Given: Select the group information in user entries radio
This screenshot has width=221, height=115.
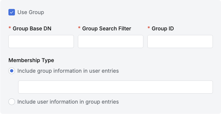Looking at the screenshot, I should tap(12, 71).
